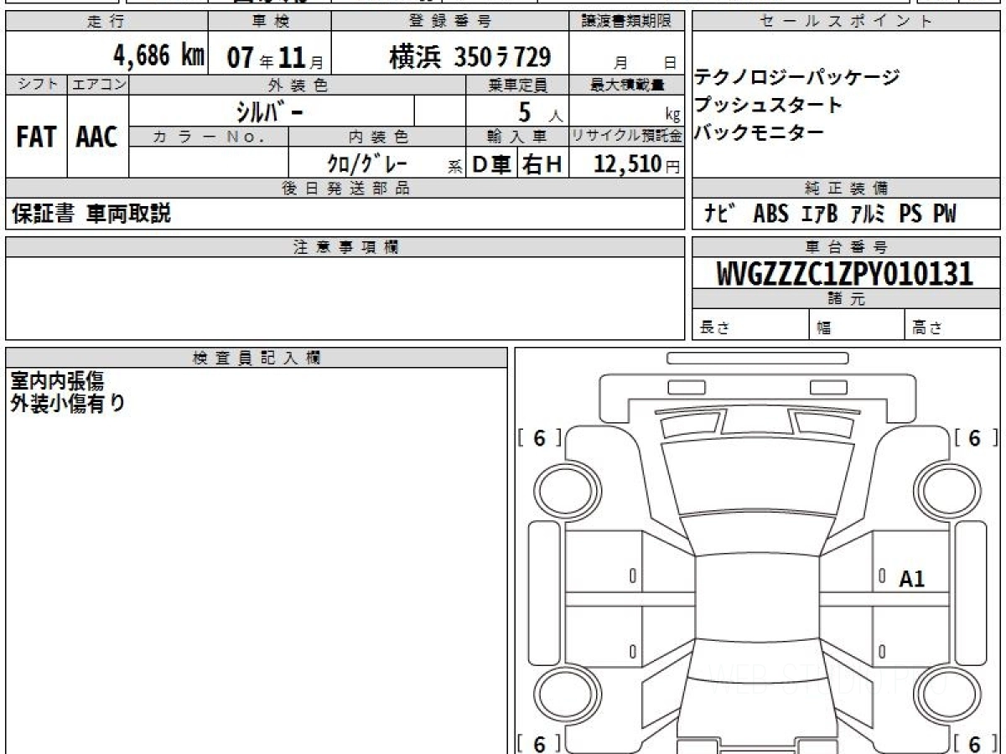Click the エアコン header

click(98, 84)
